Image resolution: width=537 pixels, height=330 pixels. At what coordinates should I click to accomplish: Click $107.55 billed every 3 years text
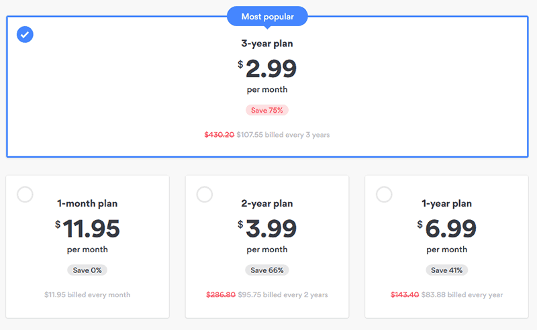click(283, 135)
